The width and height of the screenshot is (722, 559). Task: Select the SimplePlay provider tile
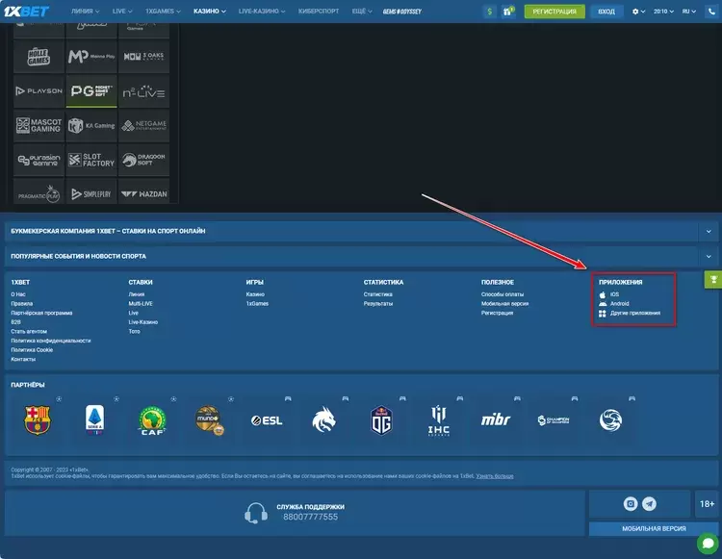(91, 191)
